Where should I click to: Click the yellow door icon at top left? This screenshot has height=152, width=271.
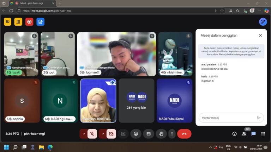(18, 22)
